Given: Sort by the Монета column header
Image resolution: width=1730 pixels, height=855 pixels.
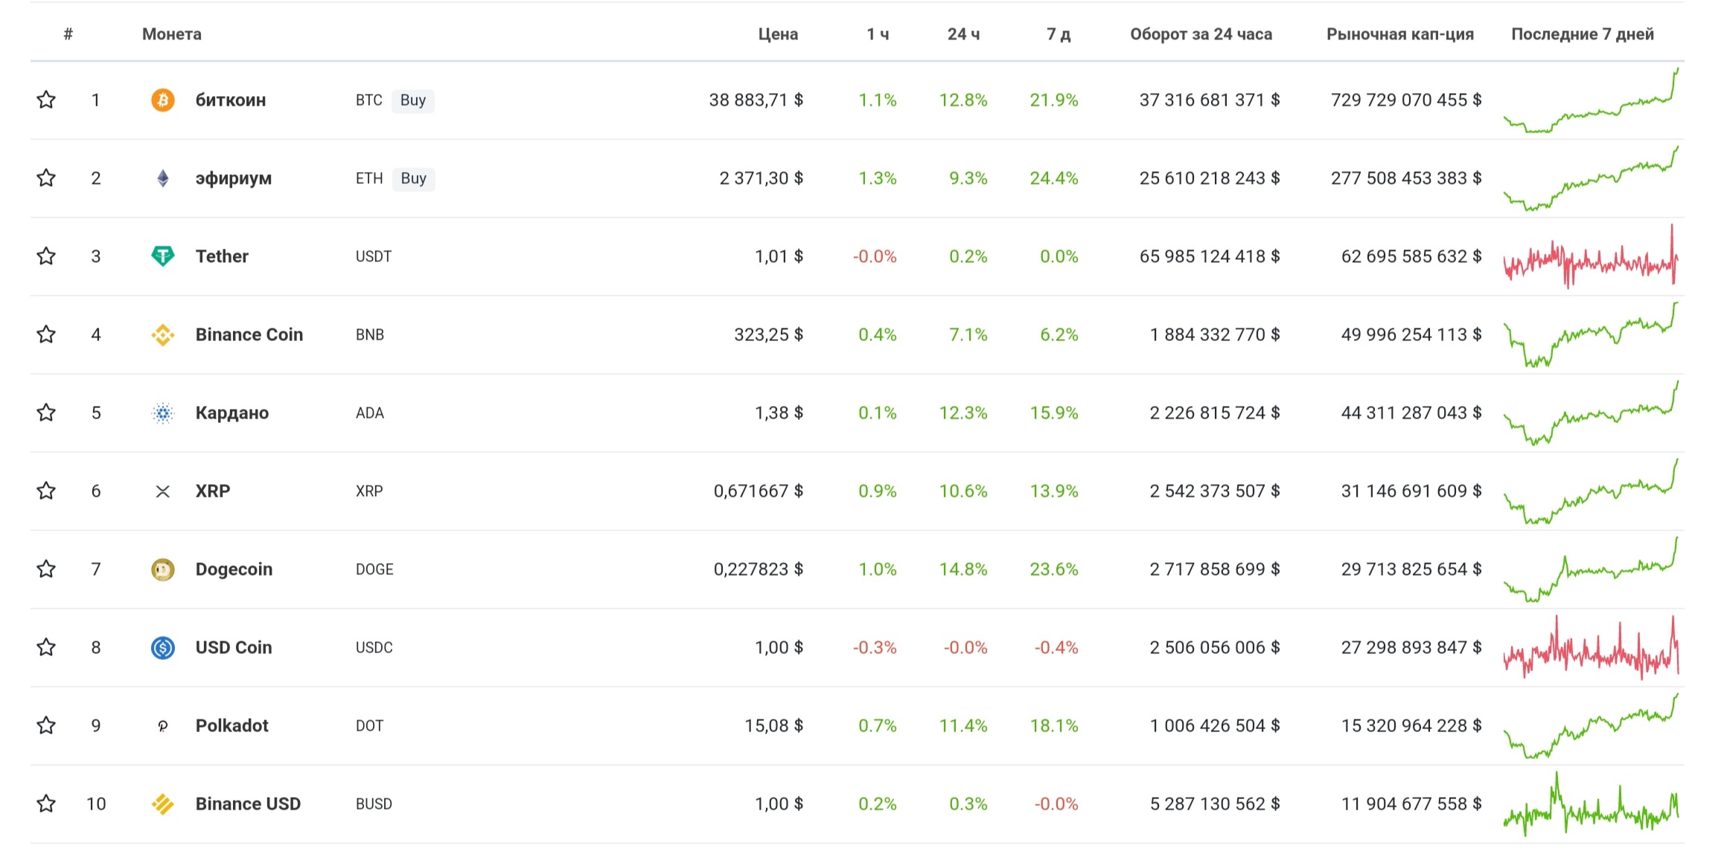Looking at the screenshot, I should point(172,34).
